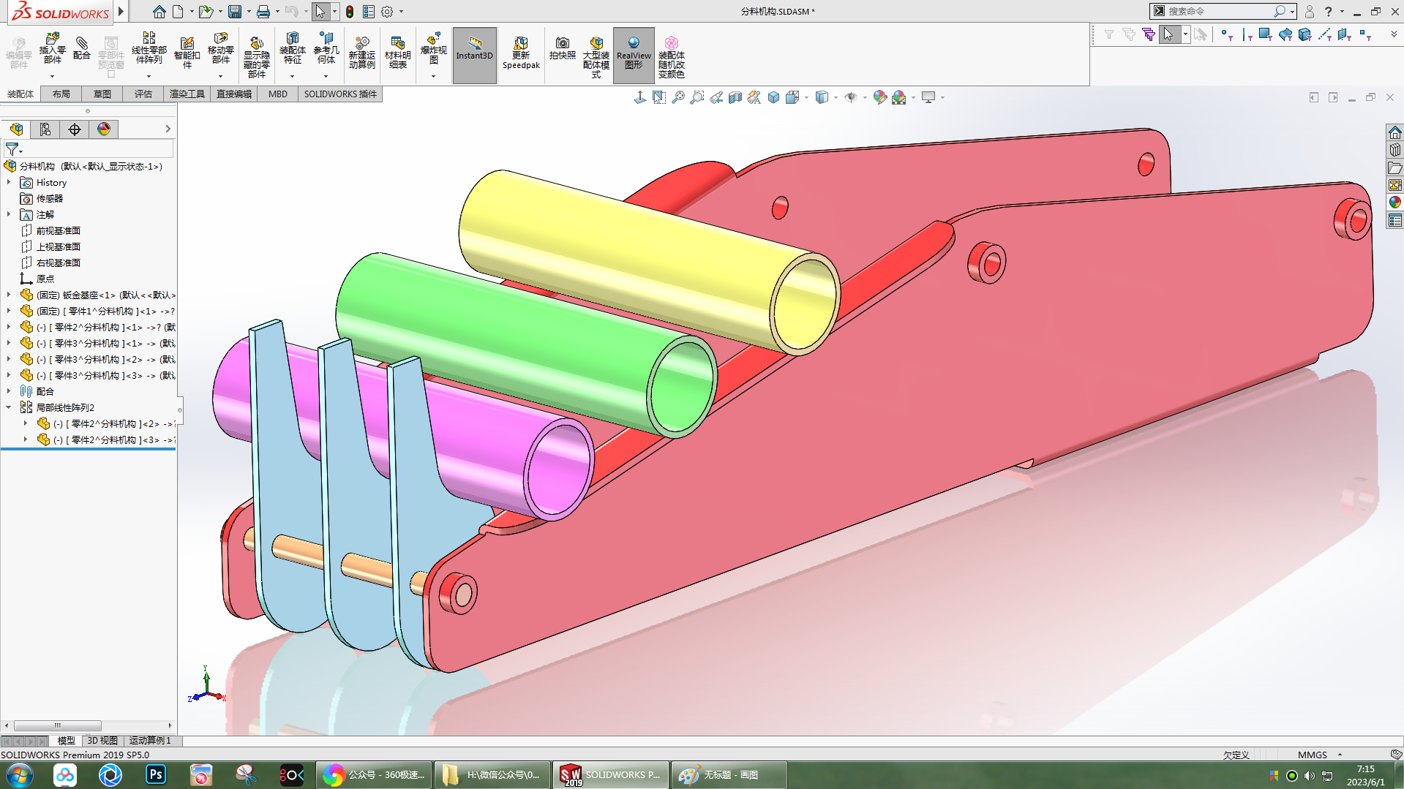
Task: Open the SOLIDWORKS 插件 add-ins tab
Action: pos(340,94)
